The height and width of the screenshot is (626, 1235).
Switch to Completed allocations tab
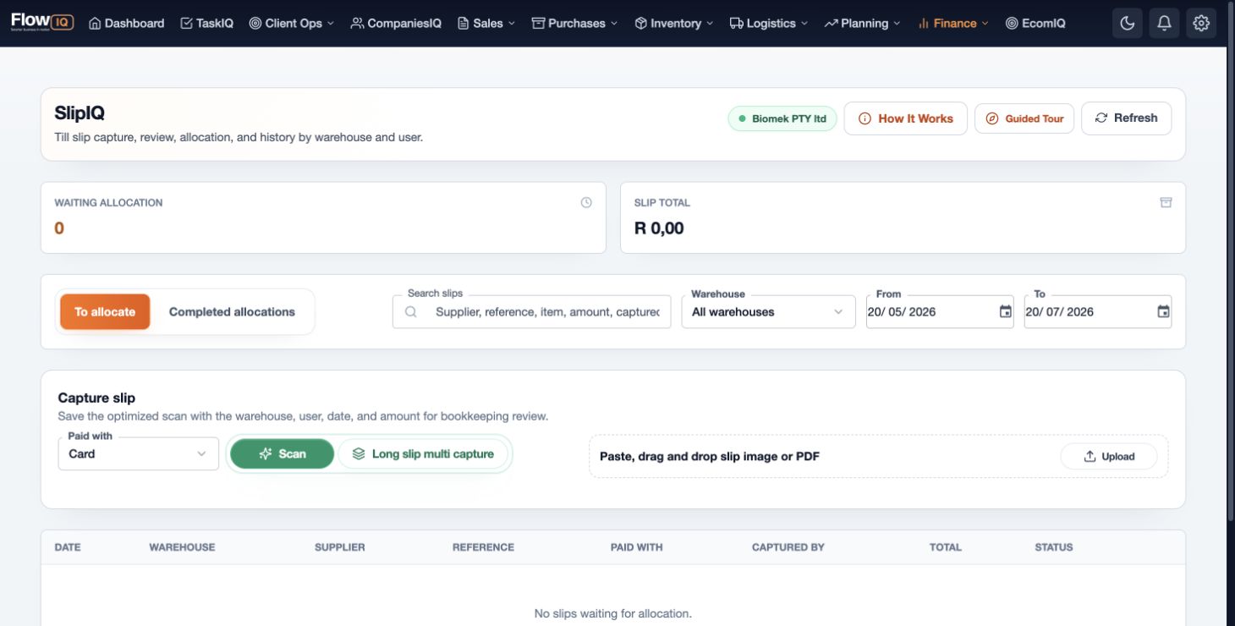232,311
